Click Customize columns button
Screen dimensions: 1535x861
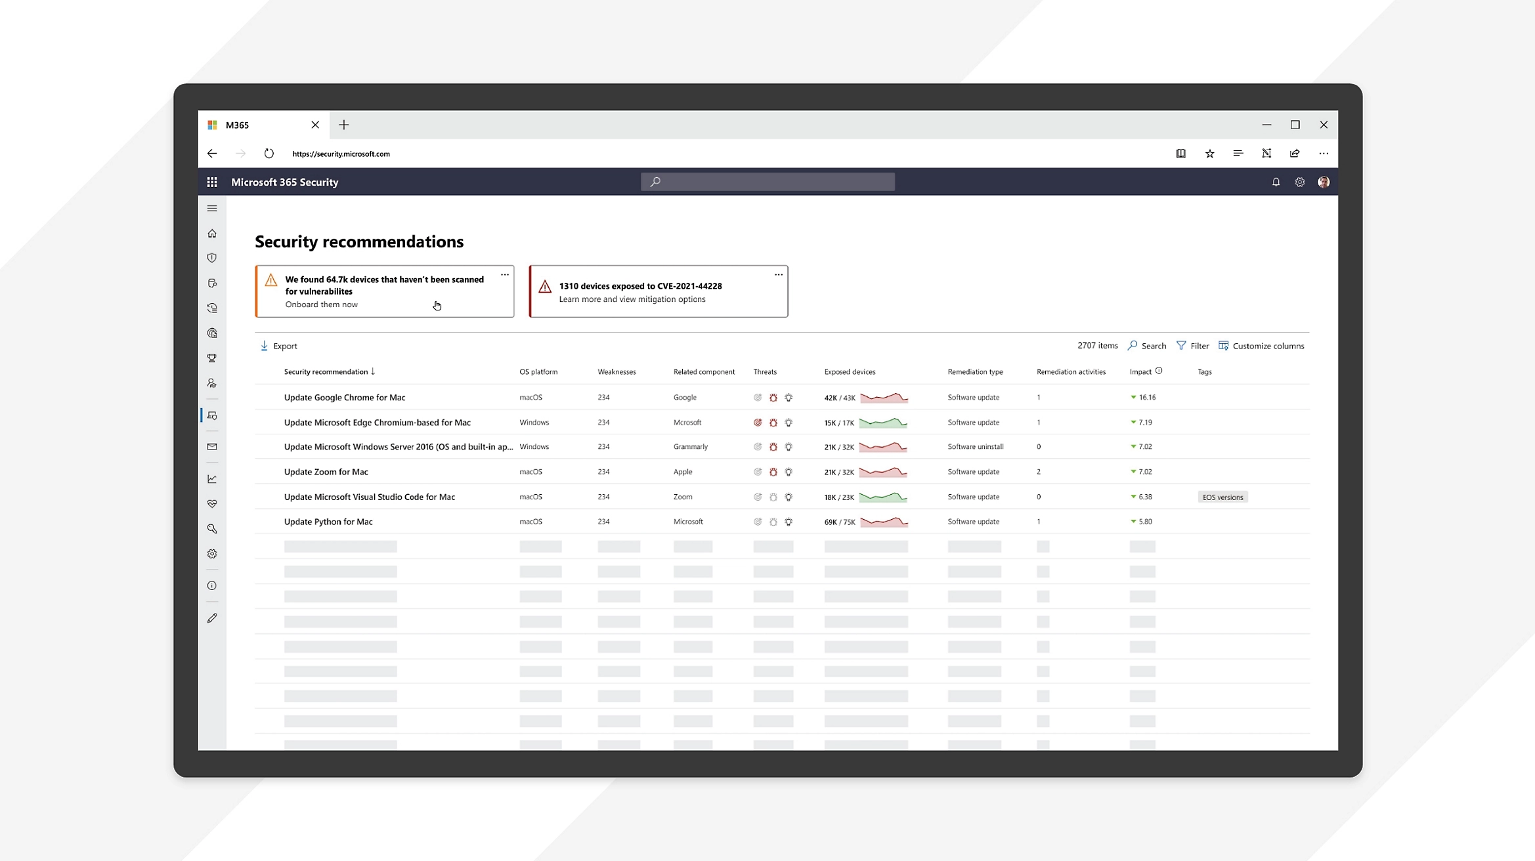coord(1261,346)
